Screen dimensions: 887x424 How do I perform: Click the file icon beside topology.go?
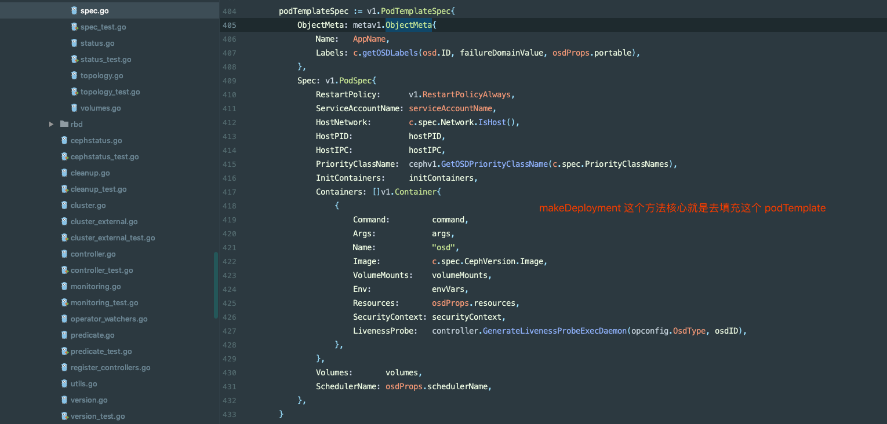pos(74,76)
